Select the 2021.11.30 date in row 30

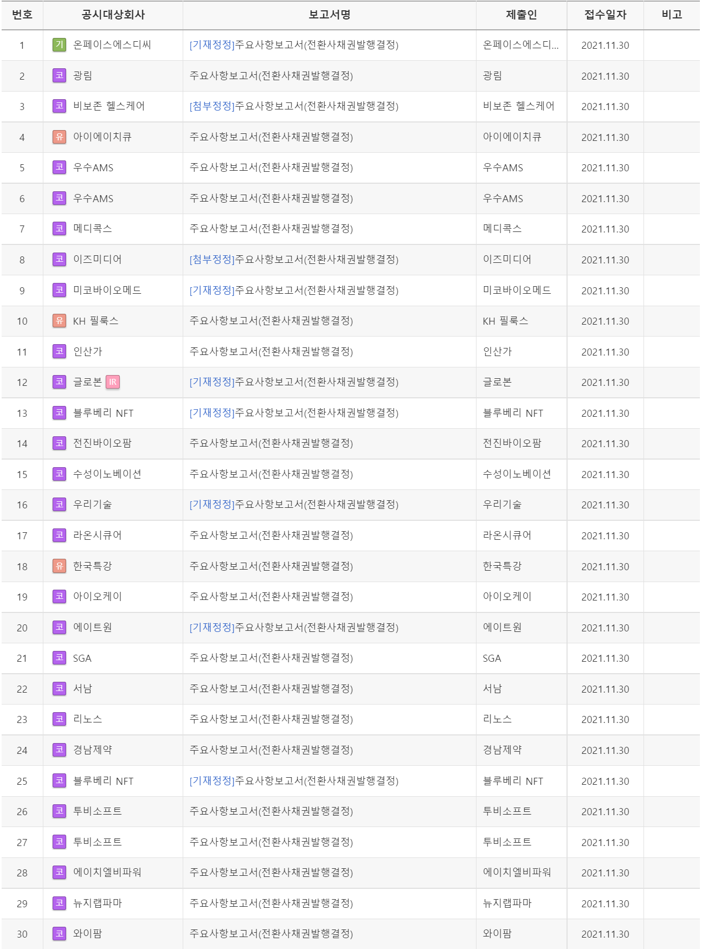click(x=605, y=934)
